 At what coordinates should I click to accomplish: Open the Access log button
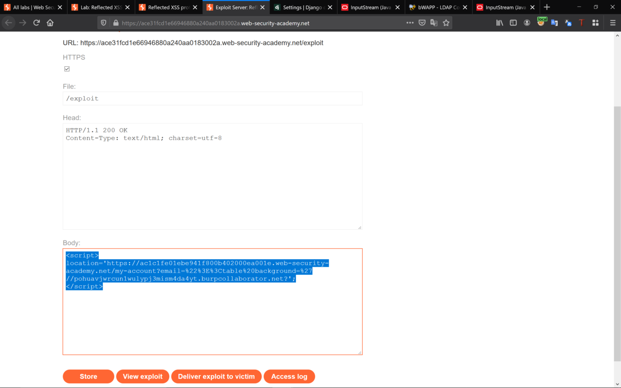tap(289, 377)
